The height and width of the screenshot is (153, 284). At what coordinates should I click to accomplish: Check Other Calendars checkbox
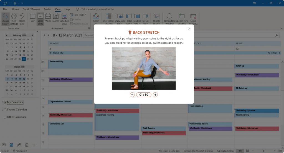pyautogui.click(x=5, y=117)
